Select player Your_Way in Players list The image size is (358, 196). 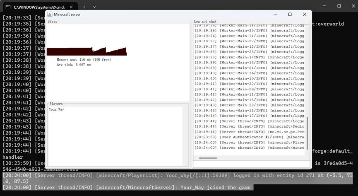(56, 109)
